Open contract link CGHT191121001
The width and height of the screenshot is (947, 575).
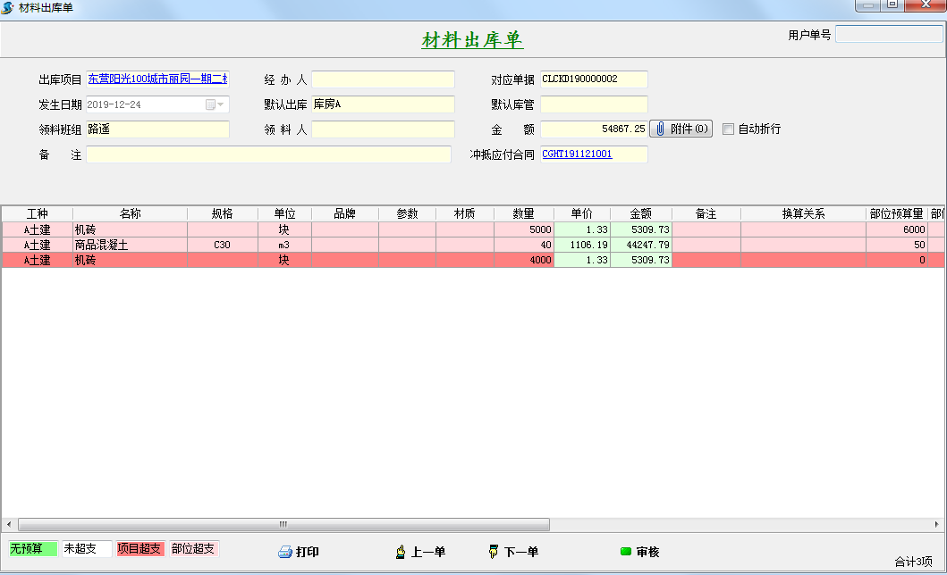577,154
